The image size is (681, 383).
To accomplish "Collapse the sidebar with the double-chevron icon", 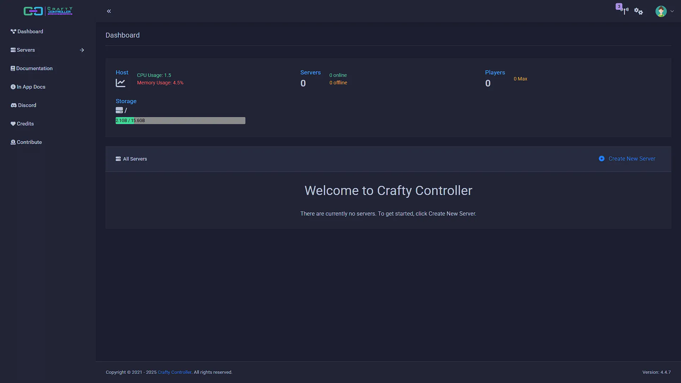I will (109, 11).
